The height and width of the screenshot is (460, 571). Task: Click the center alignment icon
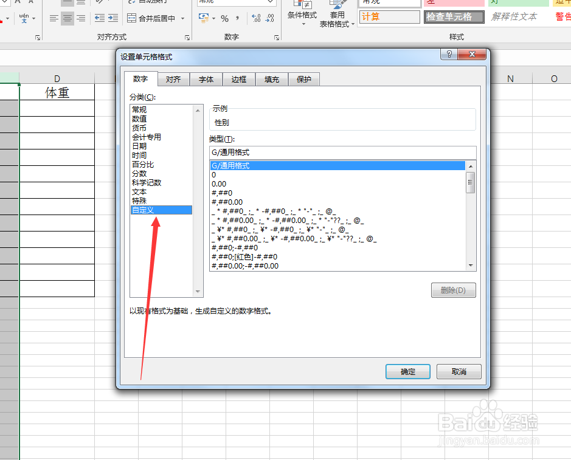67,18
